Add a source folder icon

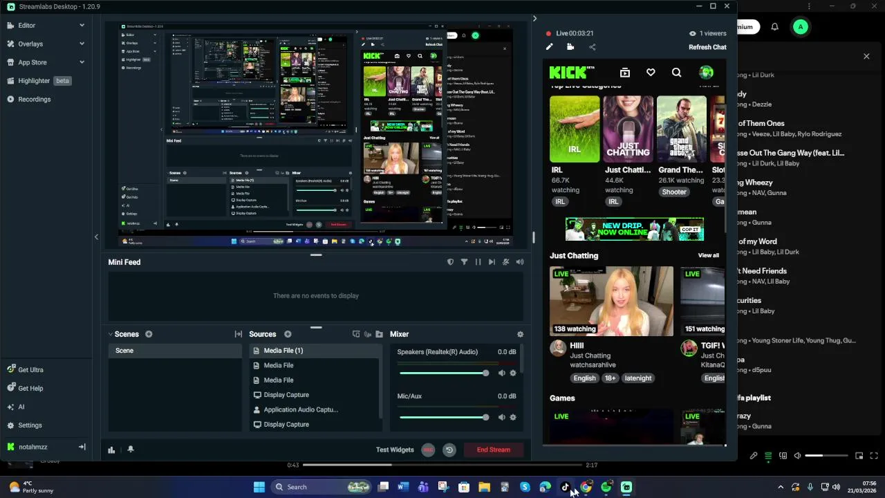pos(380,334)
